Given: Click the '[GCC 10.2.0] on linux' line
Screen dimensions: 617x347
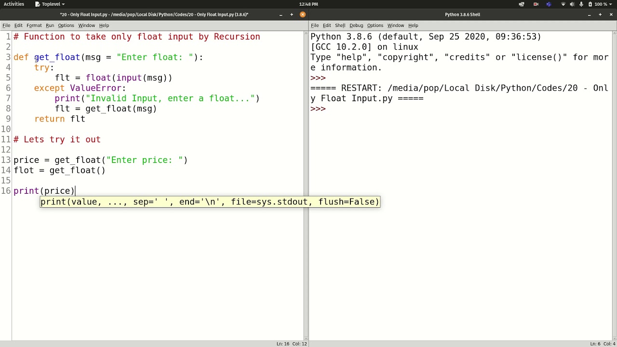Looking at the screenshot, I should coord(364,47).
